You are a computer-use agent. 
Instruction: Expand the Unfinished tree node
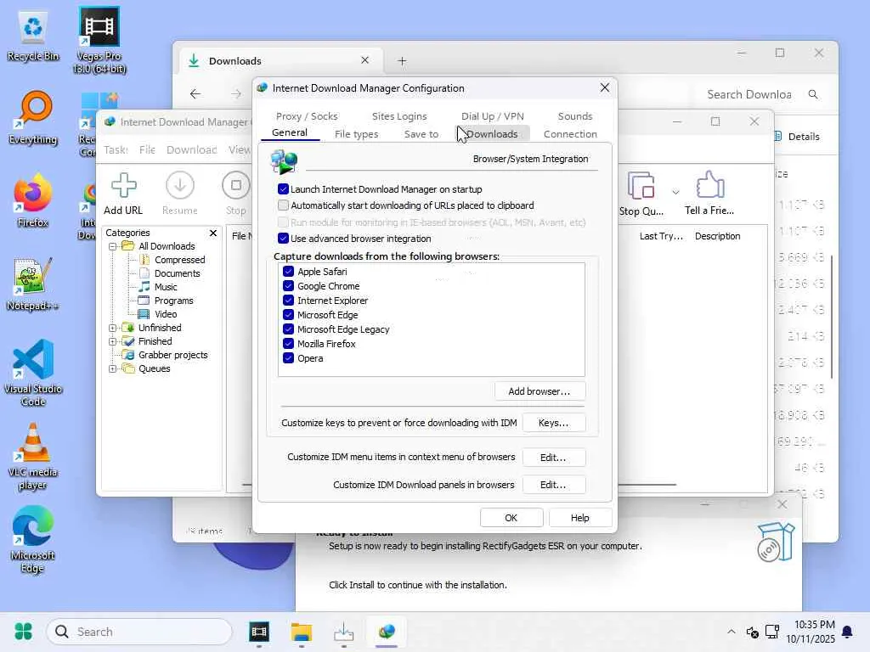click(113, 328)
